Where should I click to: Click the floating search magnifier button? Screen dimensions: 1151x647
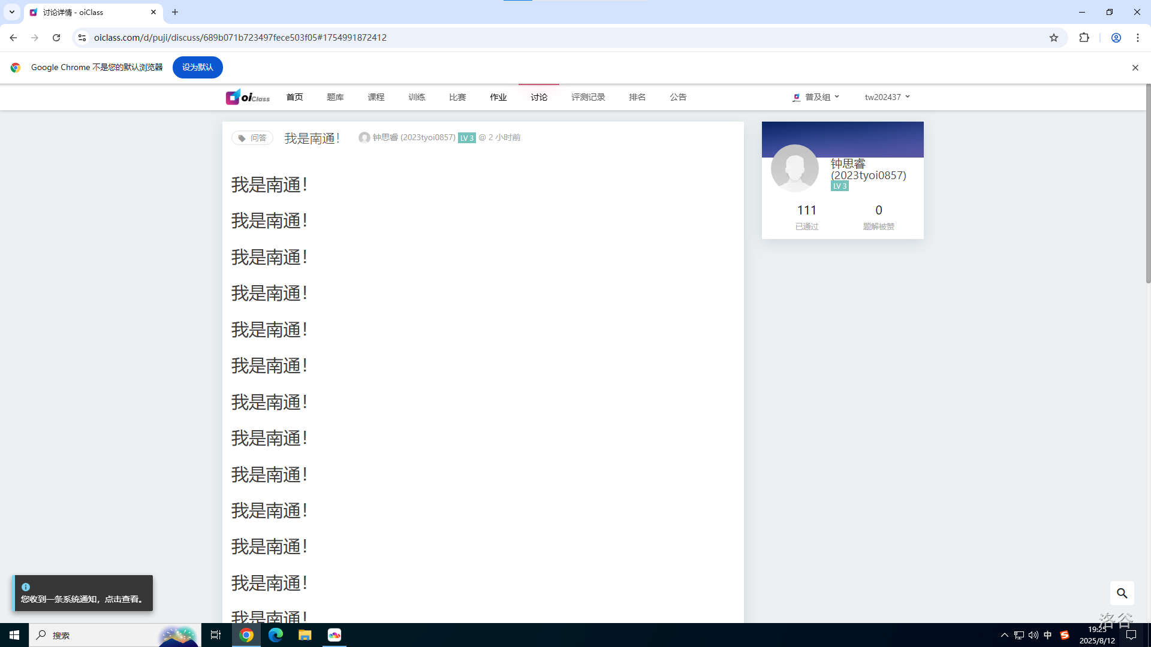[1122, 593]
